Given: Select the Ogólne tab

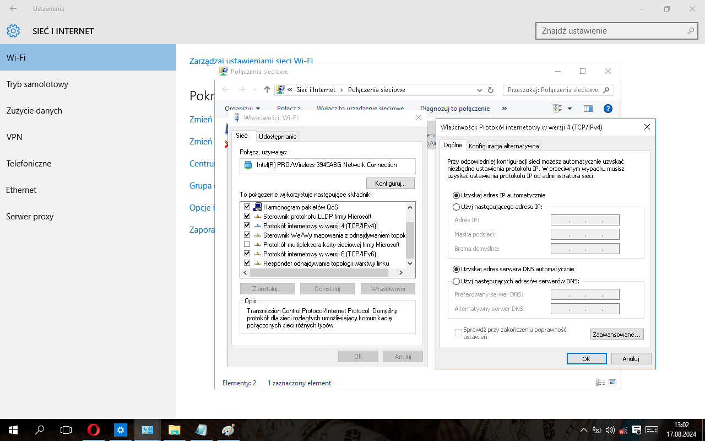Looking at the screenshot, I should coord(453,145).
